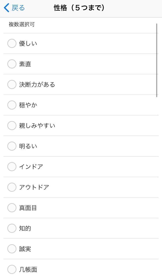This screenshot has width=162, height=278.
Task: Check the 決断力がある option circle
Action: coord(12,84)
